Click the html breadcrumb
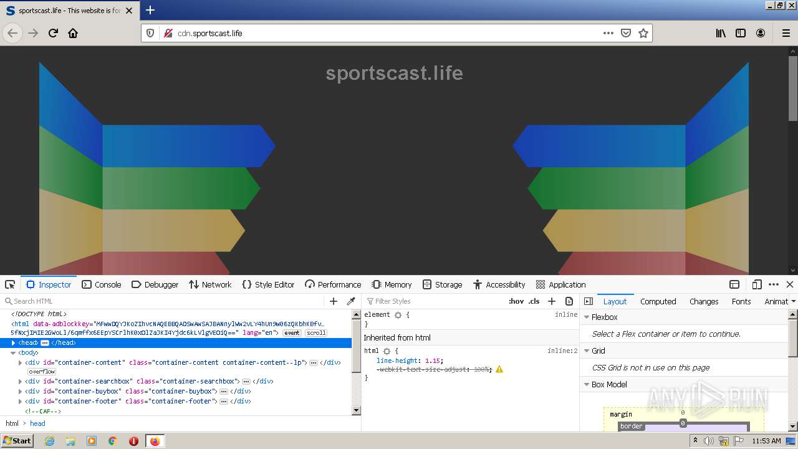This screenshot has height=449, width=798. (12, 423)
